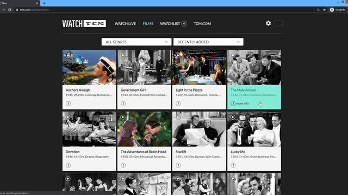
Task: Open the Incognito profile icon
Action: 332,10
